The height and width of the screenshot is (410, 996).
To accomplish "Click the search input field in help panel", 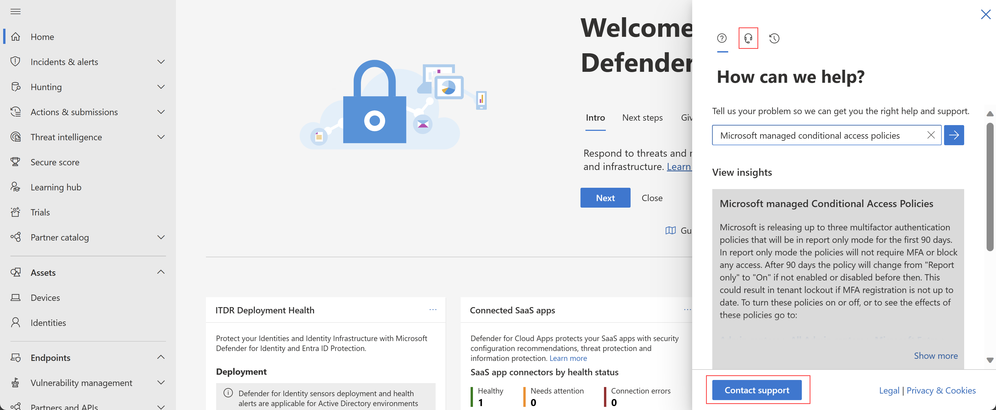I will tap(819, 135).
